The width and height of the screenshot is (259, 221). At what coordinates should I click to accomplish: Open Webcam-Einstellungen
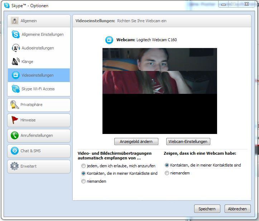188,141
